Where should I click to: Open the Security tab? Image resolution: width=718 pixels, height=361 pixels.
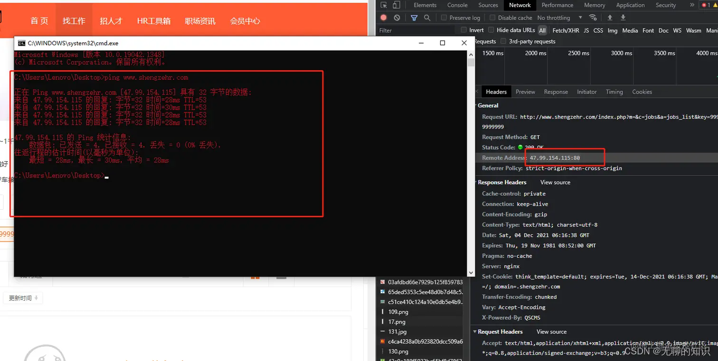tap(666, 5)
